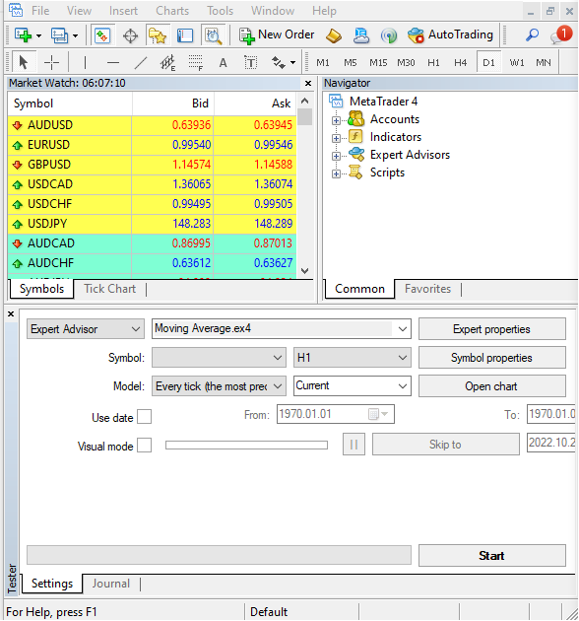Open the search magnifier icon
The width and height of the screenshot is (579, 621).
(x=533, y=34)
